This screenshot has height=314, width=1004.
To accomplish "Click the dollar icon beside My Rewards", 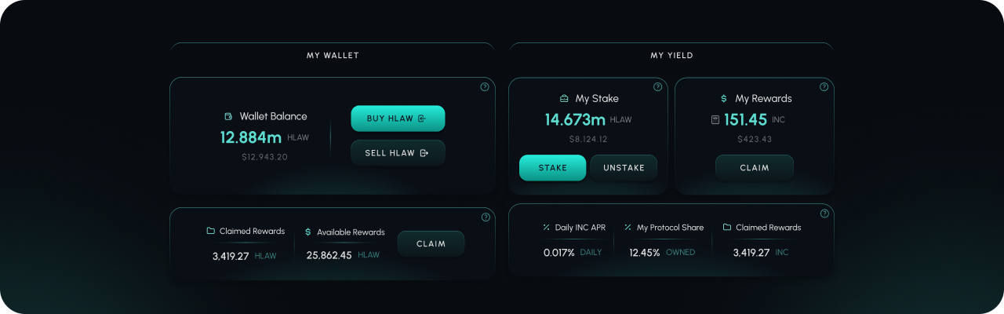I will (x=723, y=99).
